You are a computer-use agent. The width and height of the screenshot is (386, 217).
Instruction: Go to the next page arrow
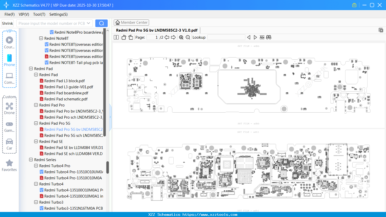[173, 37]
